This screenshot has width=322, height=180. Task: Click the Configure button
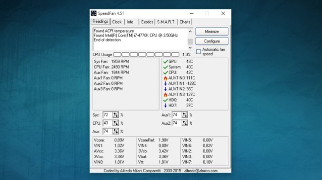pos(212,41)
